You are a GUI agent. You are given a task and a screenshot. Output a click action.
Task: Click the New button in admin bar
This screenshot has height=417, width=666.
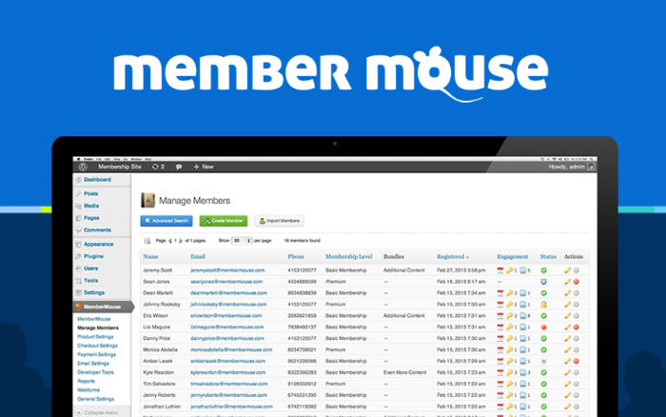(x=204, y=167)
